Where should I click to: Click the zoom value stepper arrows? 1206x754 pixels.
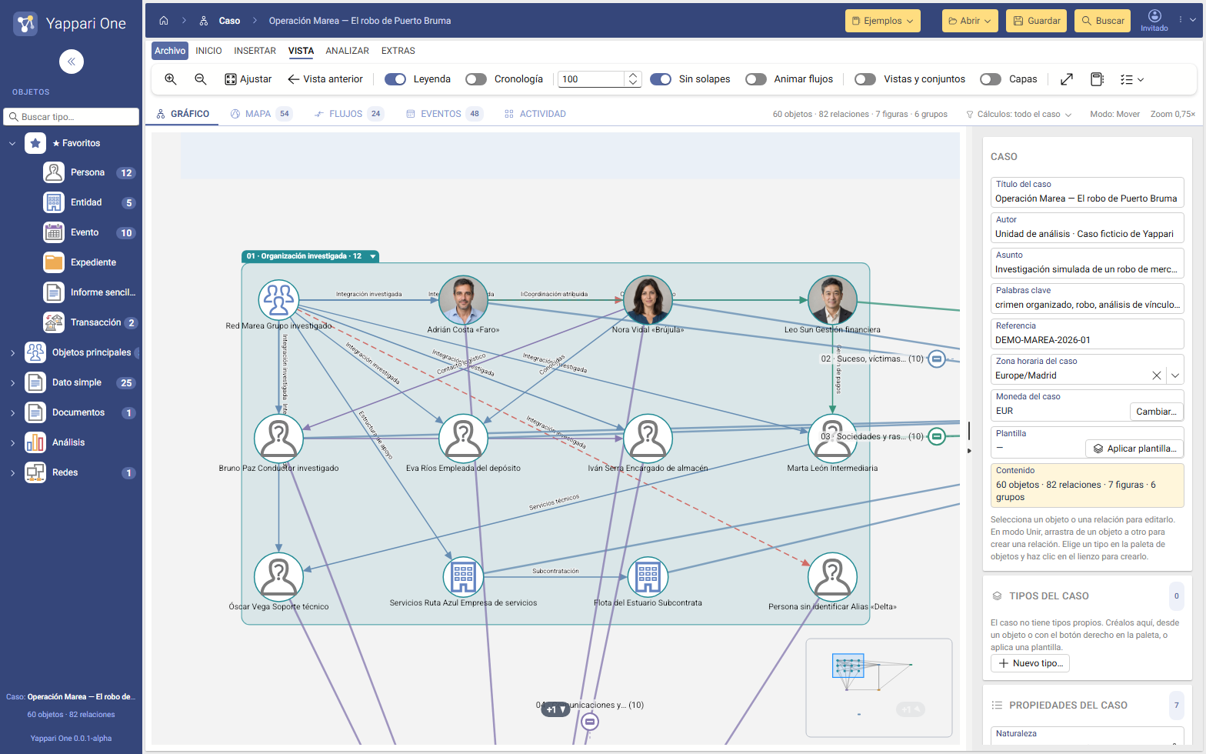[x=633, y=79]
